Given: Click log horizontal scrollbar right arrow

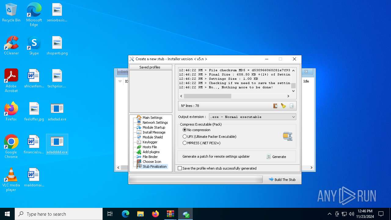Looking at the screenshot, I should tap(288, 96).
